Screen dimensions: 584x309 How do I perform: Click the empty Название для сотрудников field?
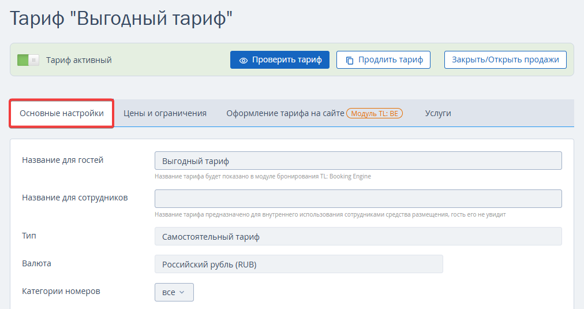pyautogui.click(x=358, y=199)
